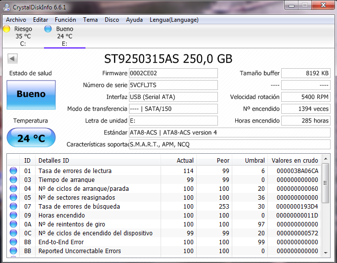
Task: Click the transfer mode field SATA/150
Action: (173, 109)
